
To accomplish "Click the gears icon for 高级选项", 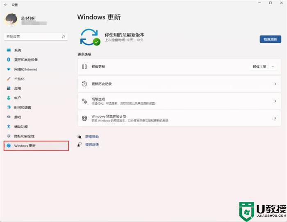I will pyautogui.click(x=84, y=101).
